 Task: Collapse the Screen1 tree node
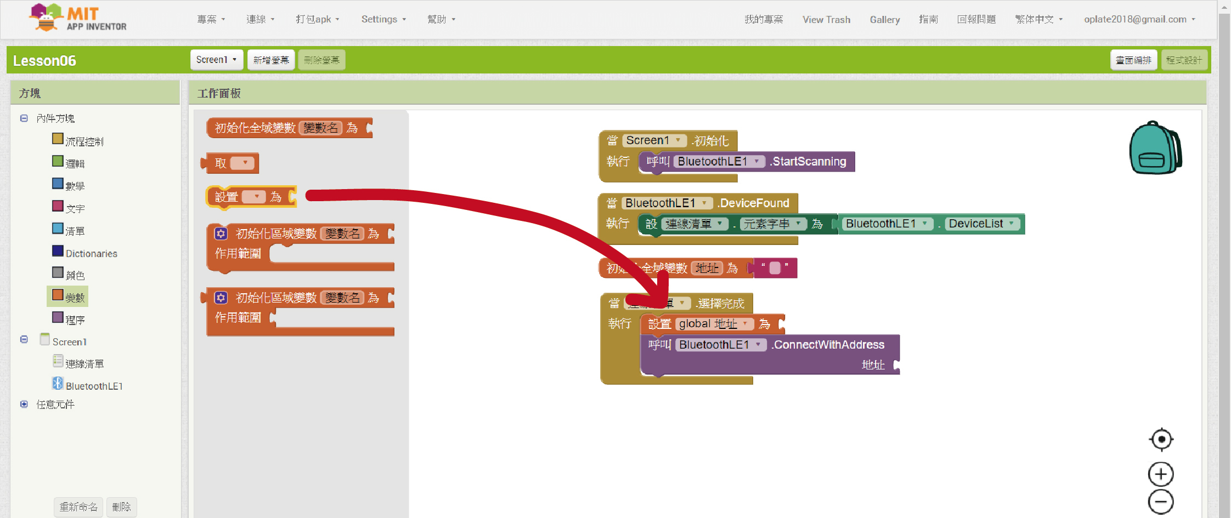point(24,340)
